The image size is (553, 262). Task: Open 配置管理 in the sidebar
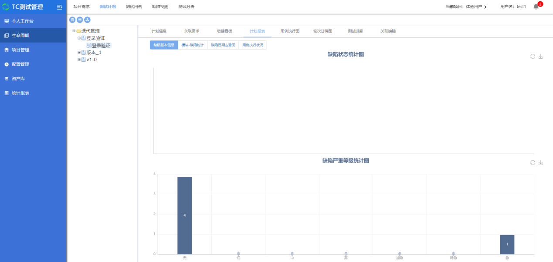pyautogui.click(x=33, y=64)
